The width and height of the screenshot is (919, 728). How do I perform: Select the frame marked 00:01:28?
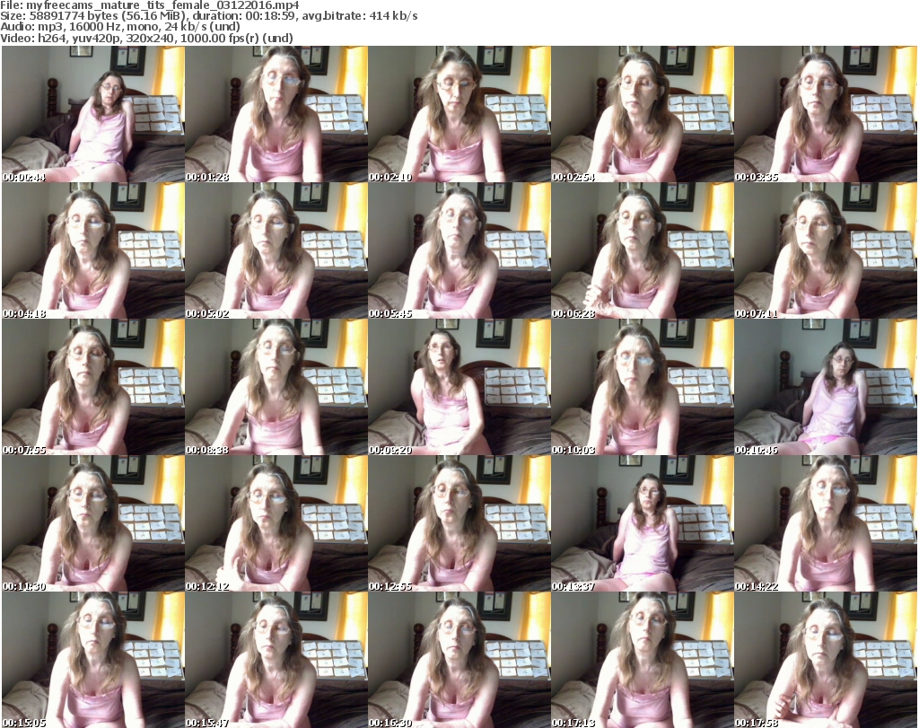click(x=276, y=114)
